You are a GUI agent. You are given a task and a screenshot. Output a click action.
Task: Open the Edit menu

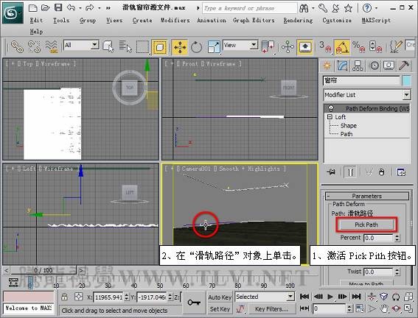pos(36,20)
